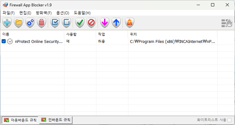Open the 편집(E) menu

pos(25,13)
